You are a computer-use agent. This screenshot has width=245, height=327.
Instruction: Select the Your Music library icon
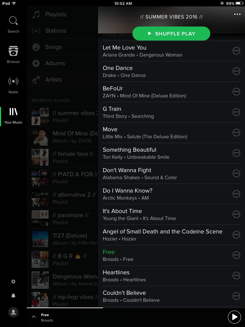(13, 116)
